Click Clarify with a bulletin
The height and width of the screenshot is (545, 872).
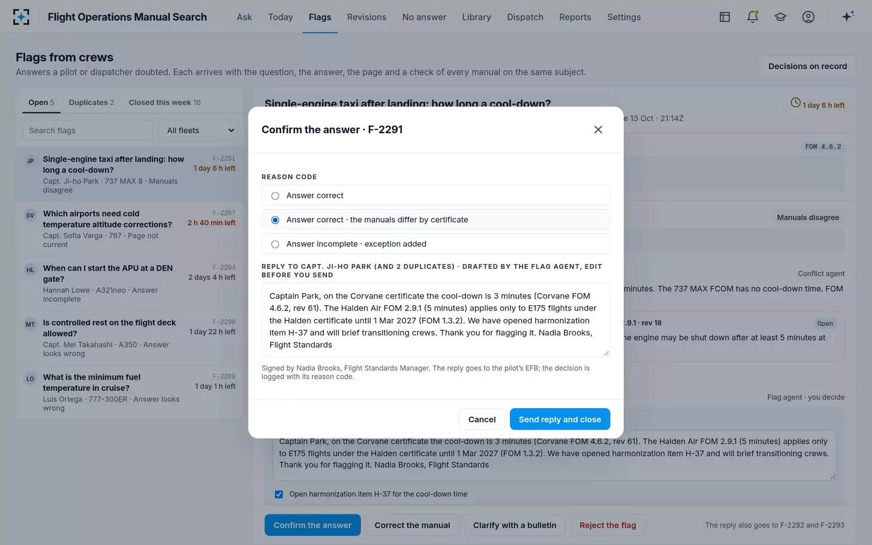pos(515,525)
